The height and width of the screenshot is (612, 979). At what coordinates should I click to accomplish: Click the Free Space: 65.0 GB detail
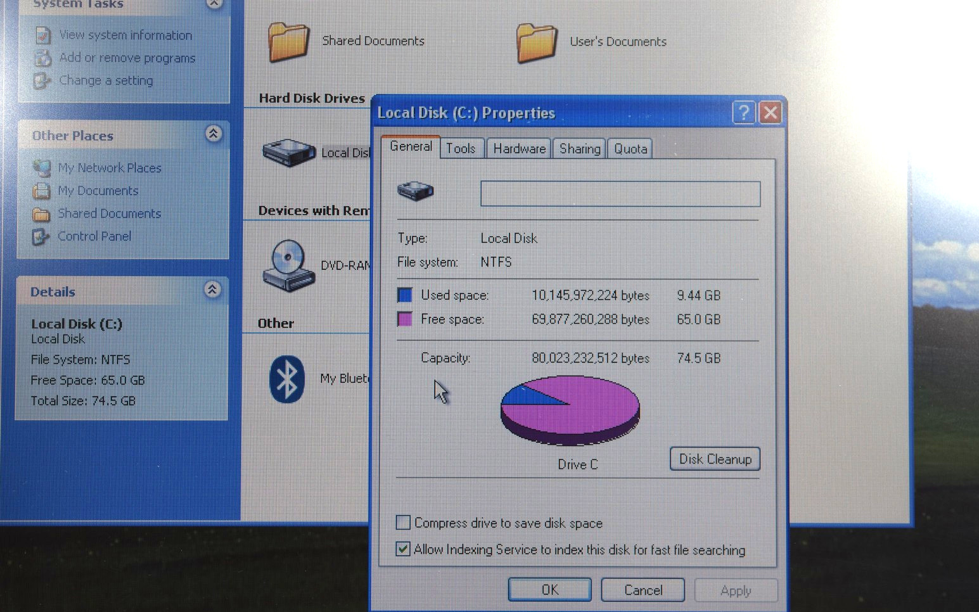tap(88, 380)
